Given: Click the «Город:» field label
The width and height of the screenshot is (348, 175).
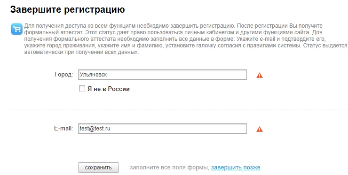Looking at the screenshot, I should coord(63,75).
